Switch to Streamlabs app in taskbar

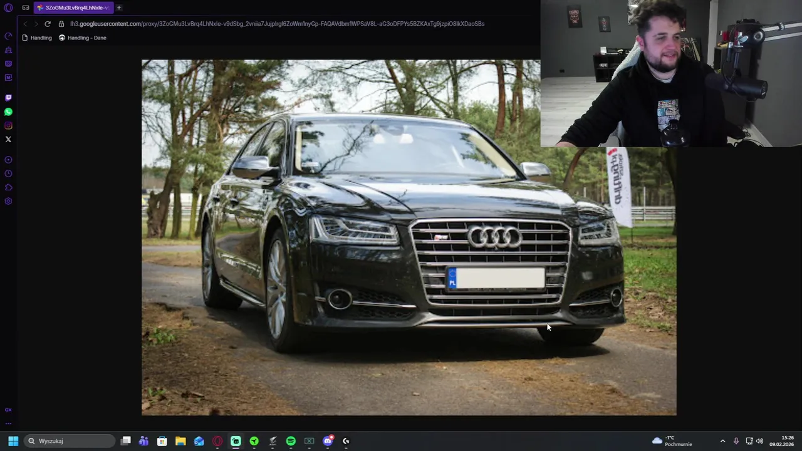pyautogui.click(x=236, y=441)
